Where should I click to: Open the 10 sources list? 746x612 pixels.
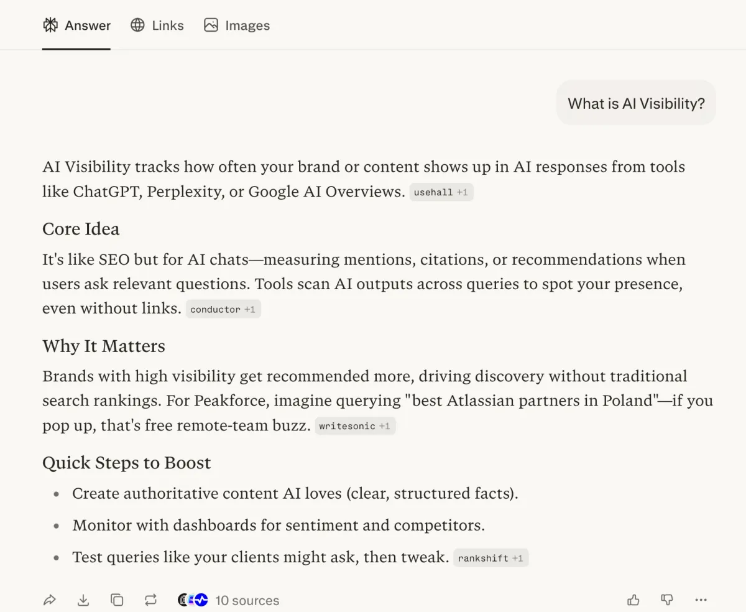click(247, 600)
